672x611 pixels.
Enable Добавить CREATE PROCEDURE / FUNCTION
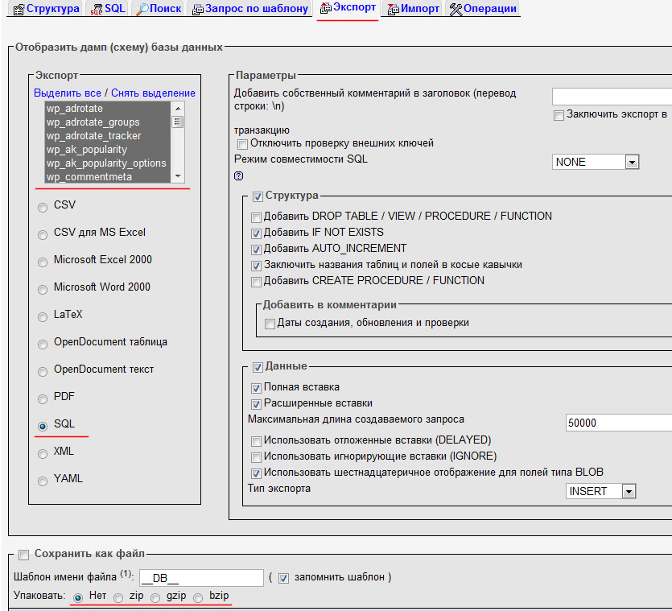[256, 282]
